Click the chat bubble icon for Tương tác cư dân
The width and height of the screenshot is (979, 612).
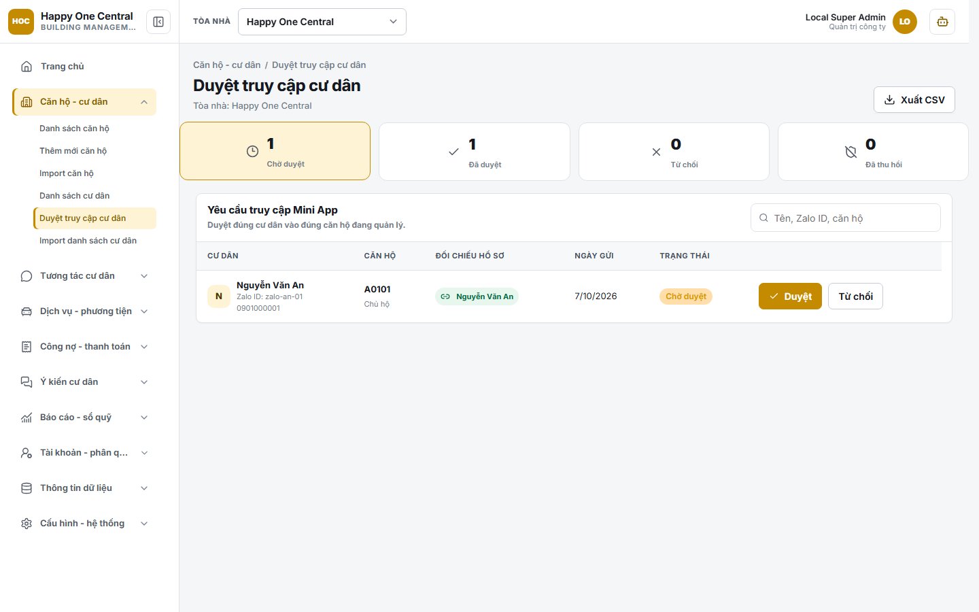click(x=27, y=276)
